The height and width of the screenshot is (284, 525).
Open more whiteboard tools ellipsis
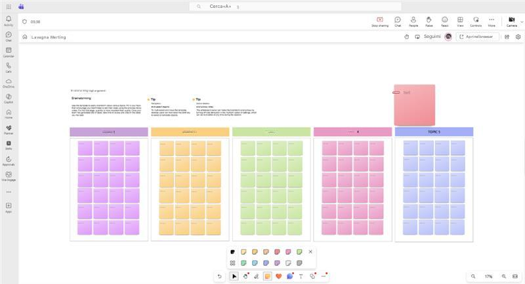324,276
